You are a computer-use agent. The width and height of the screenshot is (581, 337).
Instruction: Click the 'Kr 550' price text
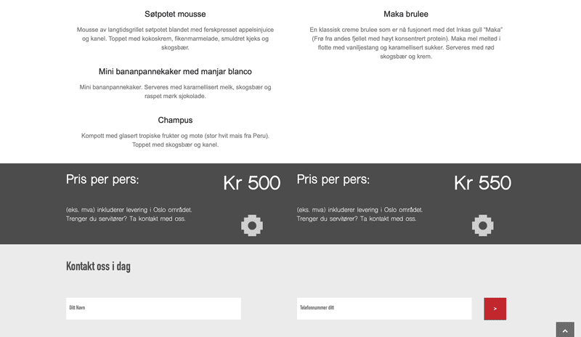click(483, 183)
